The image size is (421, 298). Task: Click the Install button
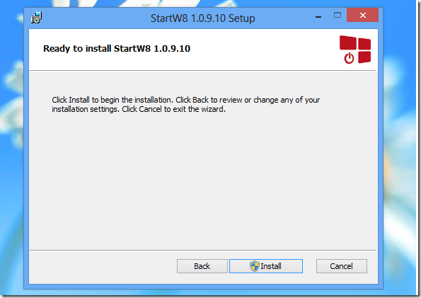(x=266, y=266)
